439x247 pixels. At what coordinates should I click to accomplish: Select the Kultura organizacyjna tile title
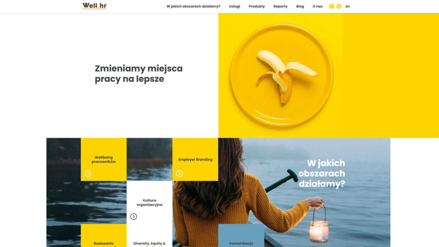(x=150, y=202)
